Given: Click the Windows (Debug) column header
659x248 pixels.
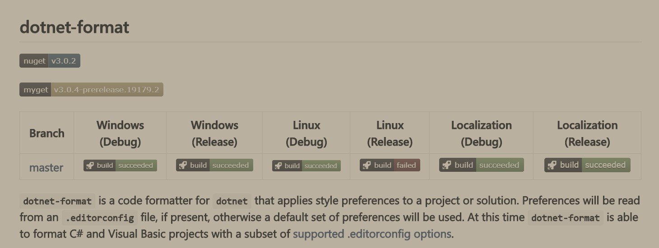Looking at the screenshot, I should click(x=120, y=133).
